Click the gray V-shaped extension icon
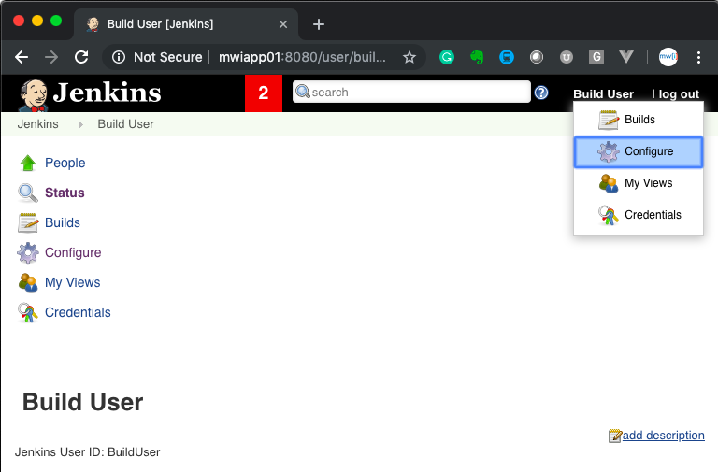The width and height of the screenshot is (718, 472). (626, 57)
